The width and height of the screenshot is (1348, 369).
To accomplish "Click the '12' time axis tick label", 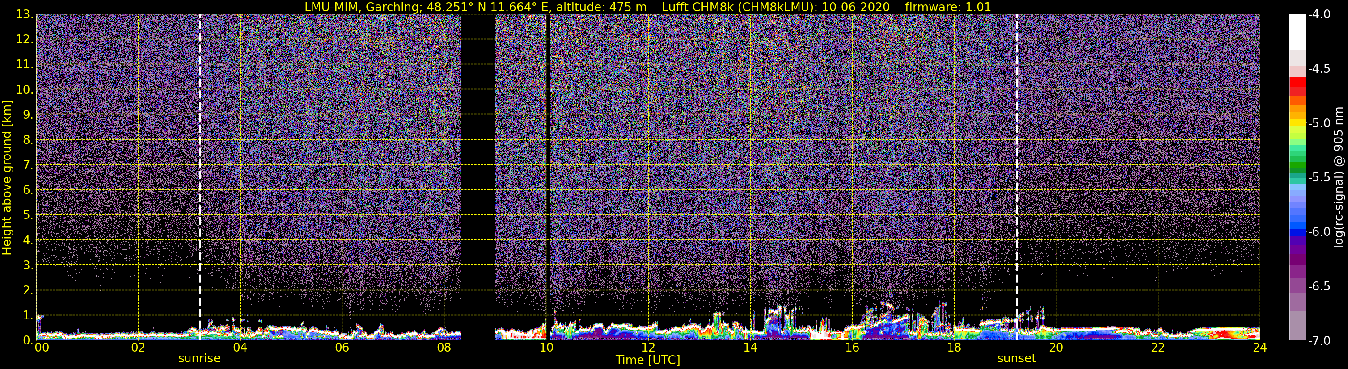I will click(x=648, y=348).
